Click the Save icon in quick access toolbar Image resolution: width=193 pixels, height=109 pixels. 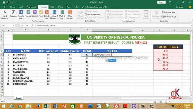point(4,2)
